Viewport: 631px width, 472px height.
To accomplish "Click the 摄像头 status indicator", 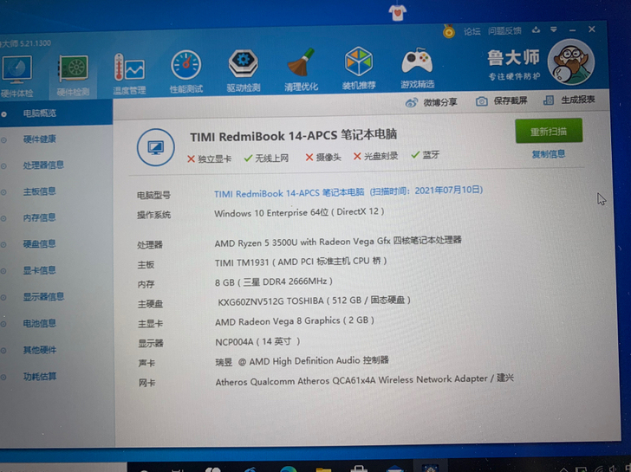I will point(323,157).
